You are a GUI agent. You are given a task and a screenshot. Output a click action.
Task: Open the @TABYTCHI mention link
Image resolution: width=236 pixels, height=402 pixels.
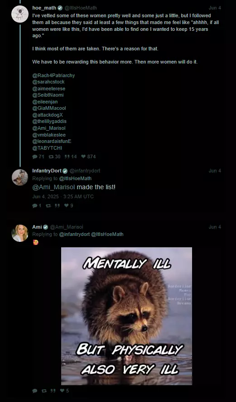[47, 148]
